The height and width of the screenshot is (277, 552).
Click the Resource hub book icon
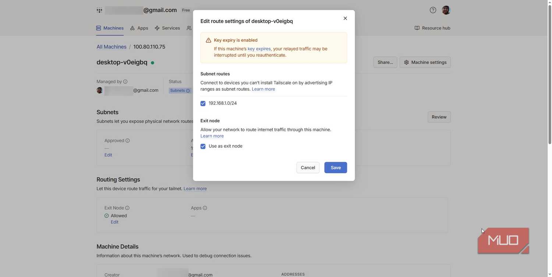point(417,28)
